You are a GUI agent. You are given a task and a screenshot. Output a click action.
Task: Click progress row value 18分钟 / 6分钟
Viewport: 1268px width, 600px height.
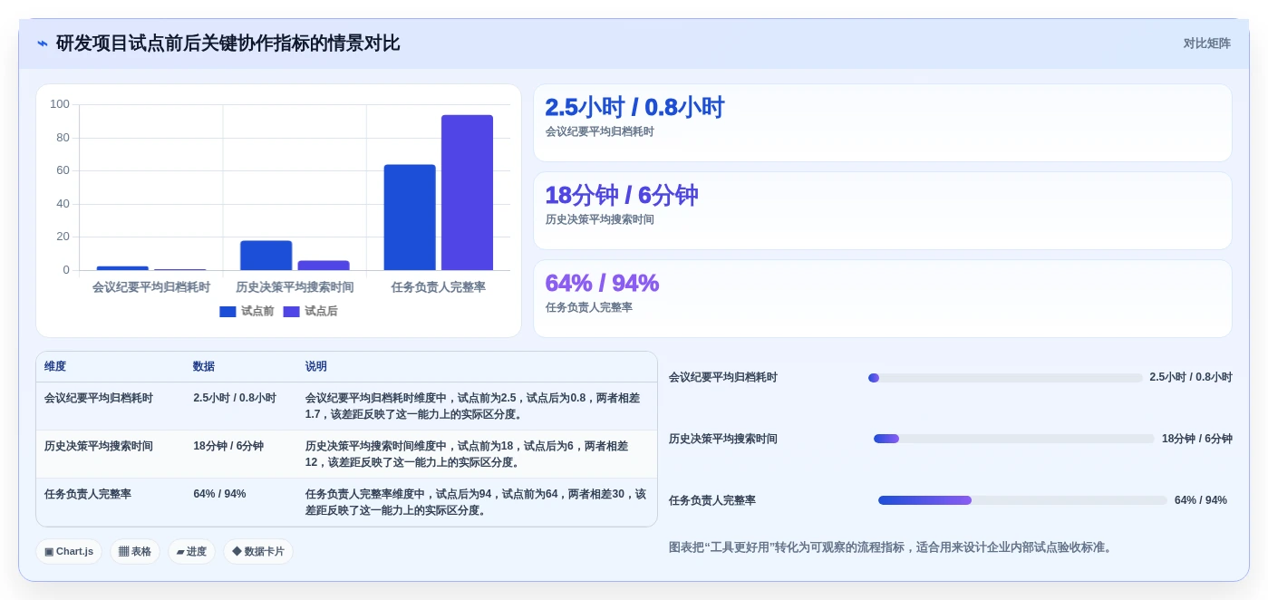point(1196,439)
